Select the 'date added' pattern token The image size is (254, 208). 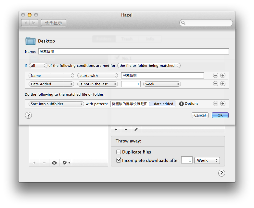162,104
